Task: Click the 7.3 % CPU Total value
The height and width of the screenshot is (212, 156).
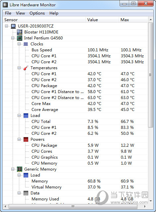Action: pyautogui.click(x=93, y=122)
